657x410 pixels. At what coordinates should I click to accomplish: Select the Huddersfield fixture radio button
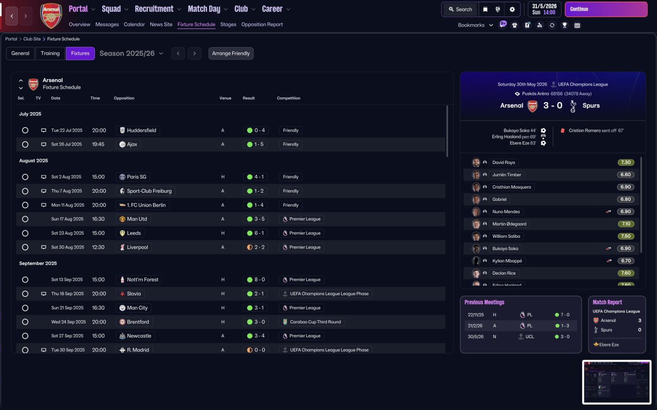(x=25, y=131)
